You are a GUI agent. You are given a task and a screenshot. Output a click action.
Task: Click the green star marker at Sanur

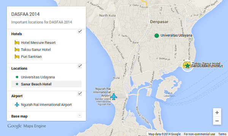pyautogui.click(x=188, y=66)
